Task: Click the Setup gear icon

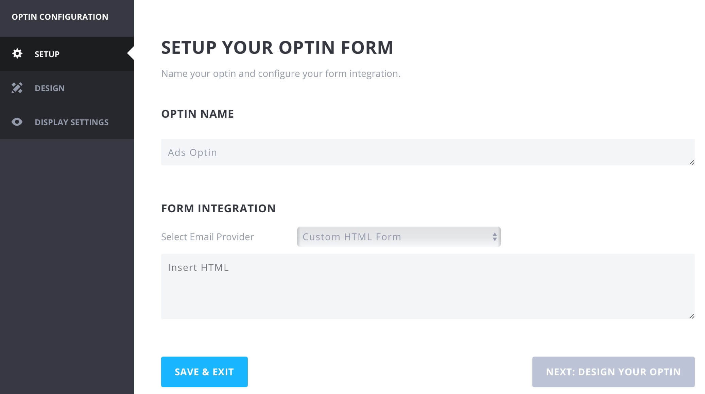Action: pos(17,53)
